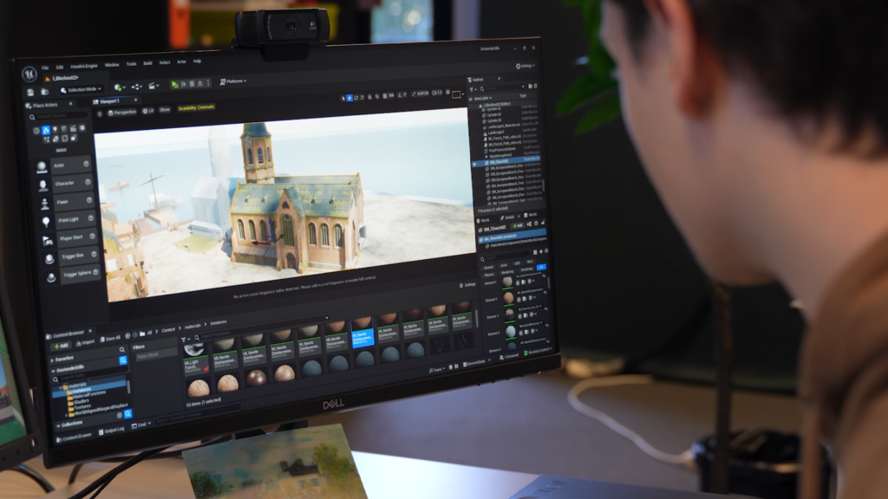Enable the General filter in Details panel
The image size is (888, 499).
[x=488, y=268]
